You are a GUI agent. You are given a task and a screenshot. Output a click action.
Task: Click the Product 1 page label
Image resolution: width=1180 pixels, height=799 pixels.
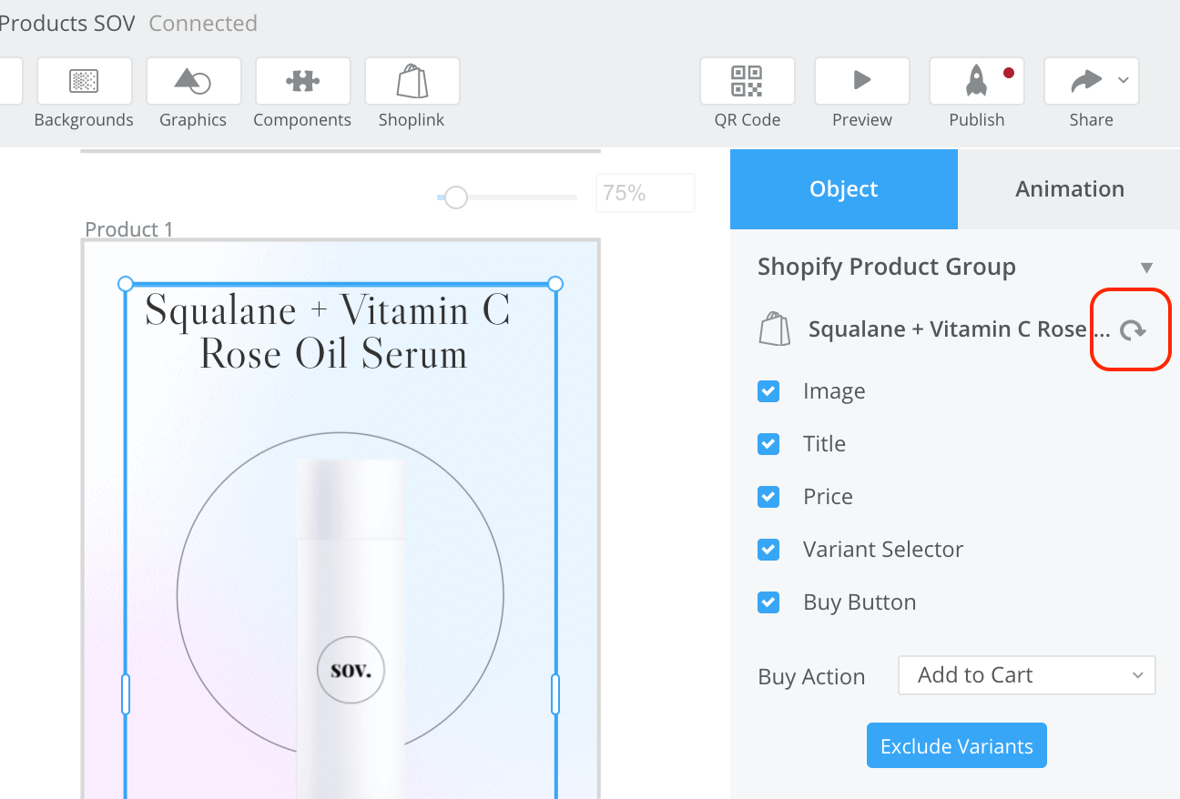tap(128, 229)
